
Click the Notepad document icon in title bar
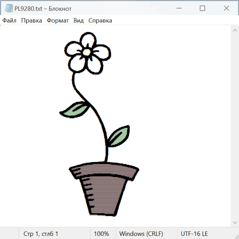8,8
